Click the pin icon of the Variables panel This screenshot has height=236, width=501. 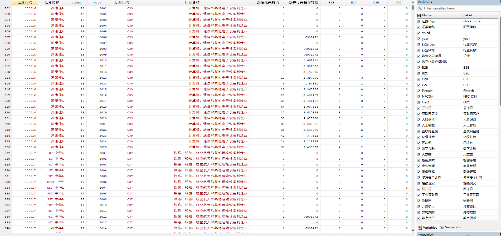pyautogui.click(x=500, y=2)
